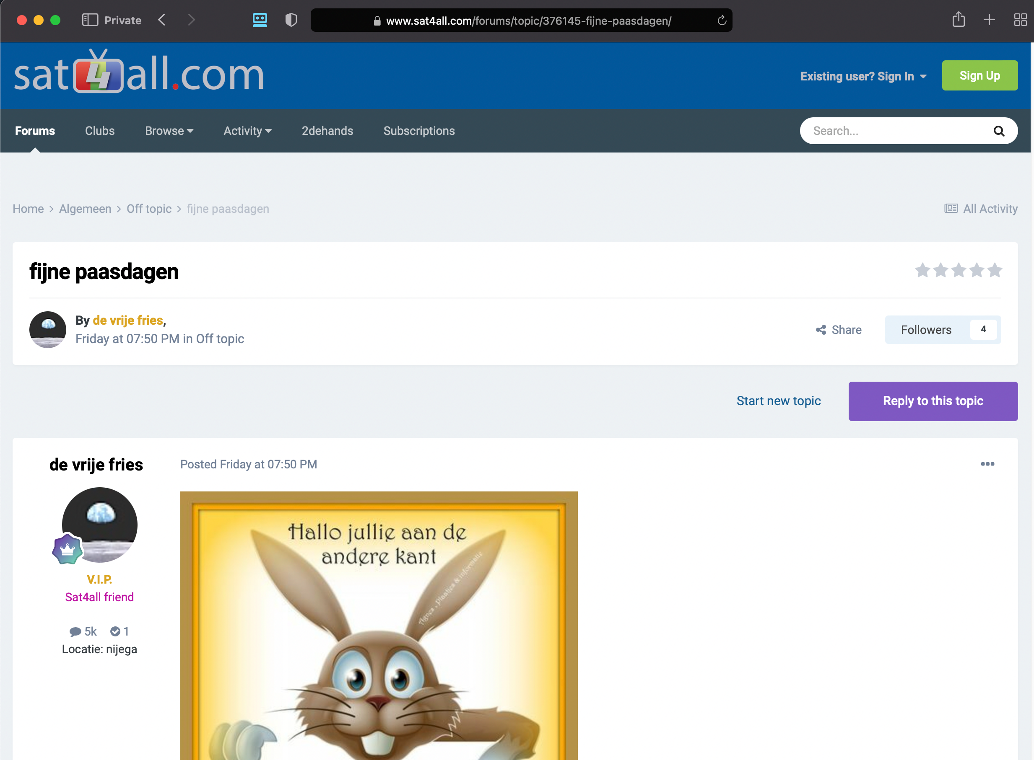Open de vrije fries large profile avatar
1034x760 pixels.
tap(99, 525)
